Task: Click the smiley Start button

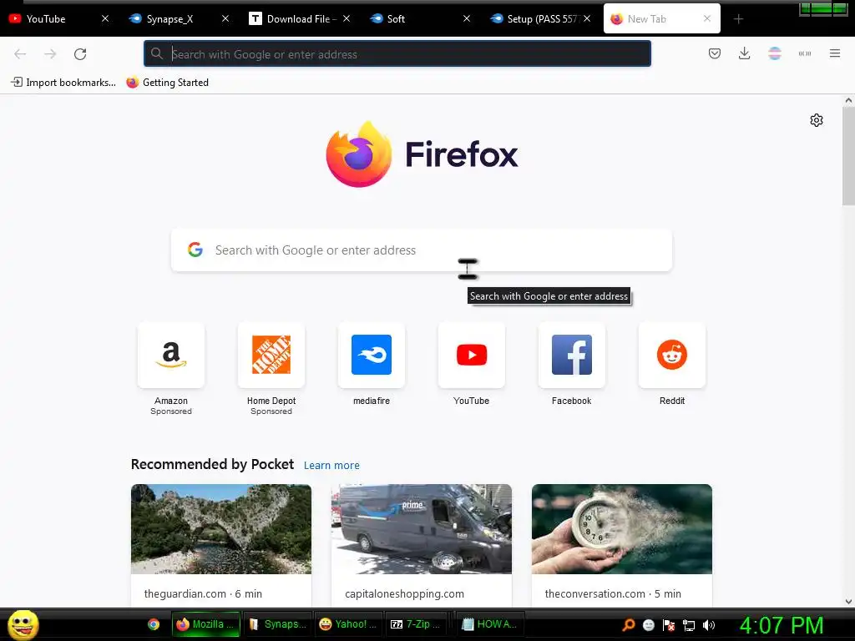Action: pyautogui.click(x=23, y=624)
